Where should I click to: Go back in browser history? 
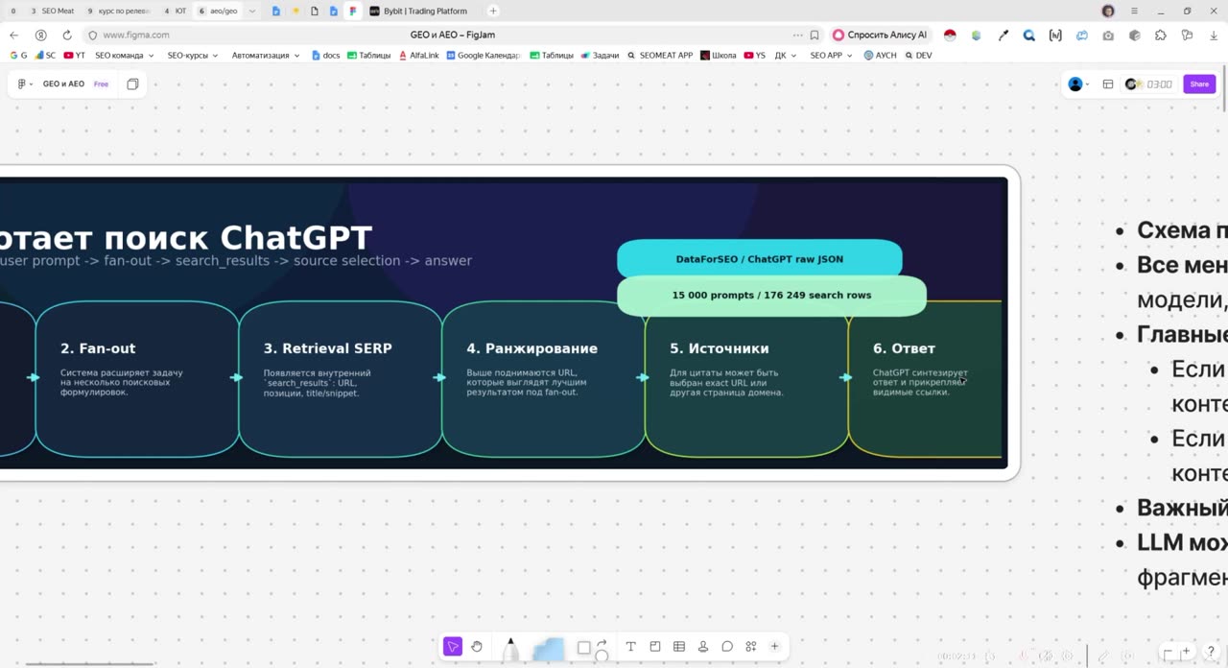point(13,36)
